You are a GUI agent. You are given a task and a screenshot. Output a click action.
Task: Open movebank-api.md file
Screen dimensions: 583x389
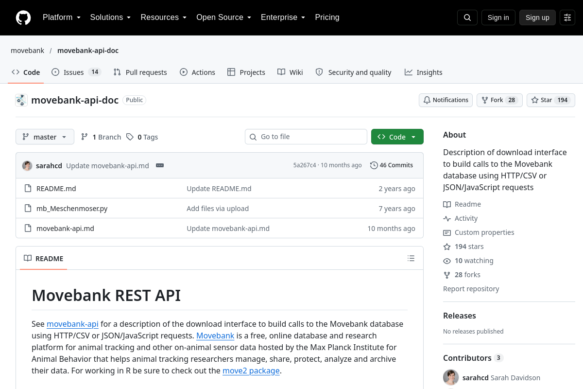coord(65,229)
